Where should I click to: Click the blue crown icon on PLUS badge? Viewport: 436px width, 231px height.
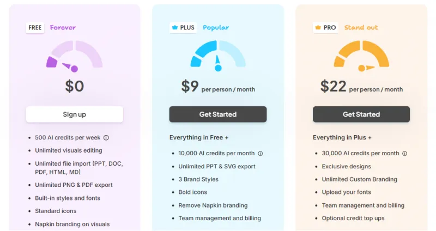174,27
